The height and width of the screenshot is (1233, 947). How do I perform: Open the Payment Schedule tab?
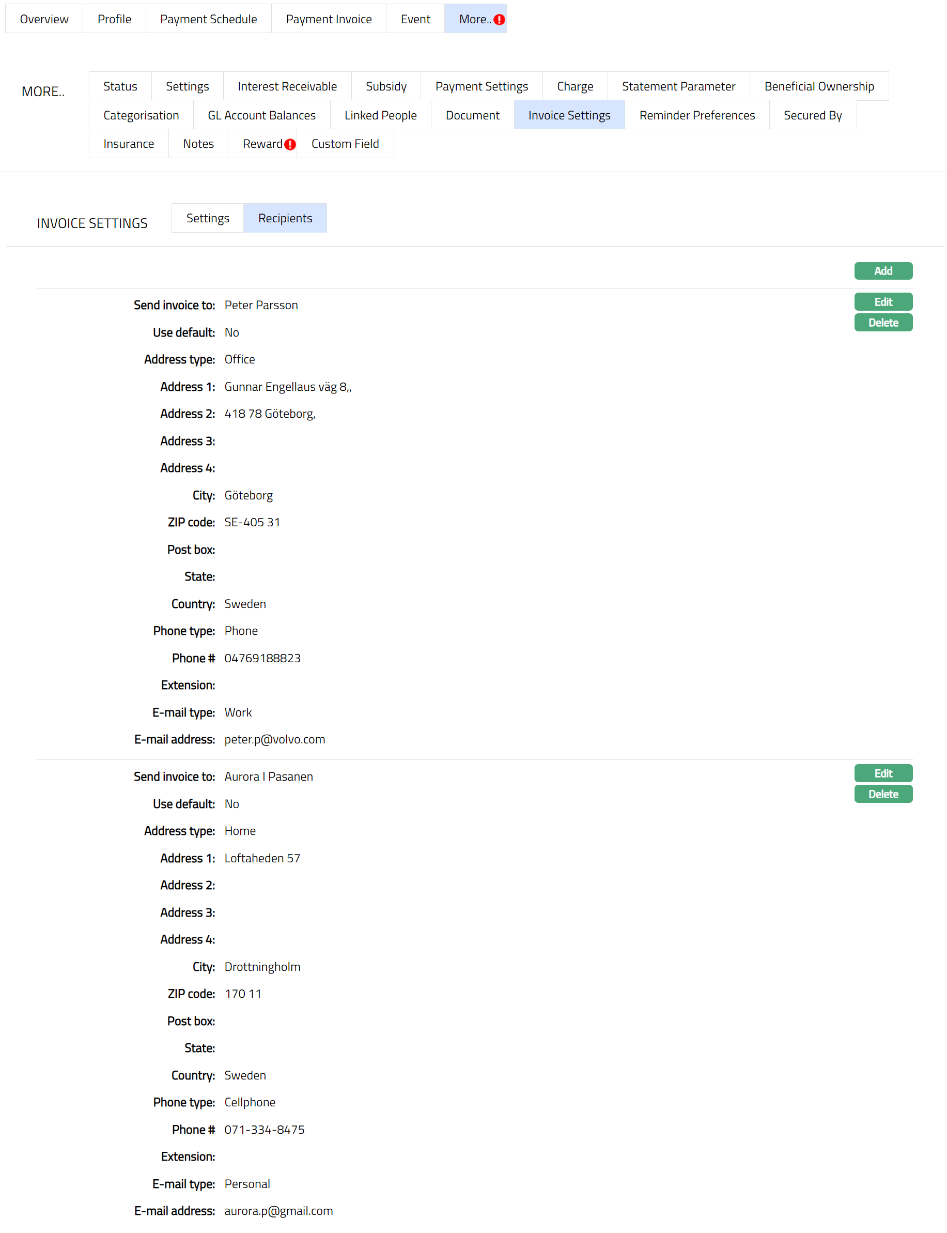(208, 19)
